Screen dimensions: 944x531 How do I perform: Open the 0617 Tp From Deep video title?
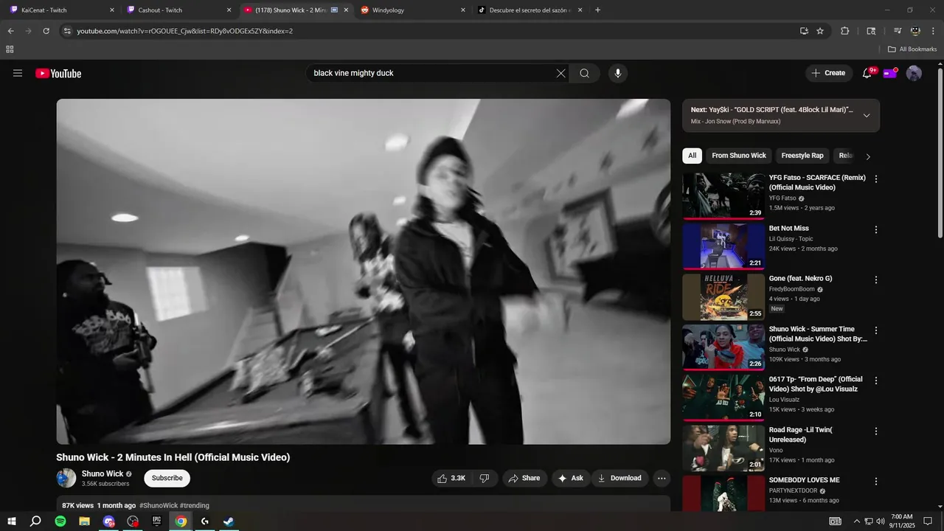(816, 384)
